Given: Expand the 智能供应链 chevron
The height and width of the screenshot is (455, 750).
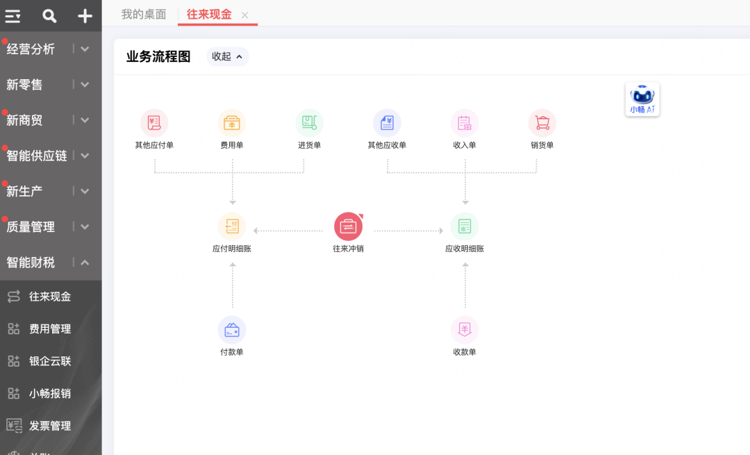Looking at the screenshot, I should coord(85,156).
